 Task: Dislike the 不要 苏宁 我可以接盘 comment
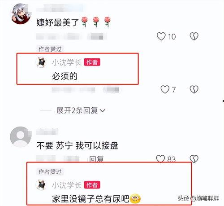(x=194, y=159)
